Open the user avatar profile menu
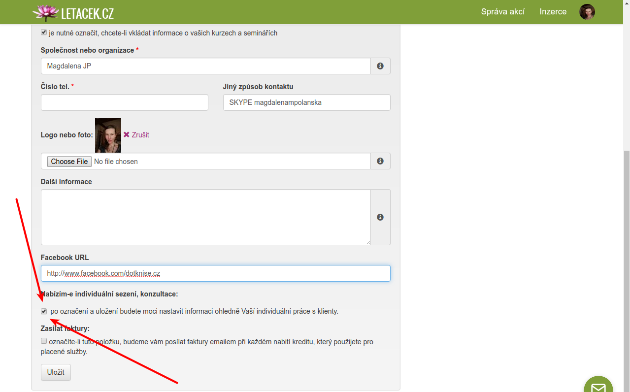This screenshot has height=392, width=630. tap(587, 12)
